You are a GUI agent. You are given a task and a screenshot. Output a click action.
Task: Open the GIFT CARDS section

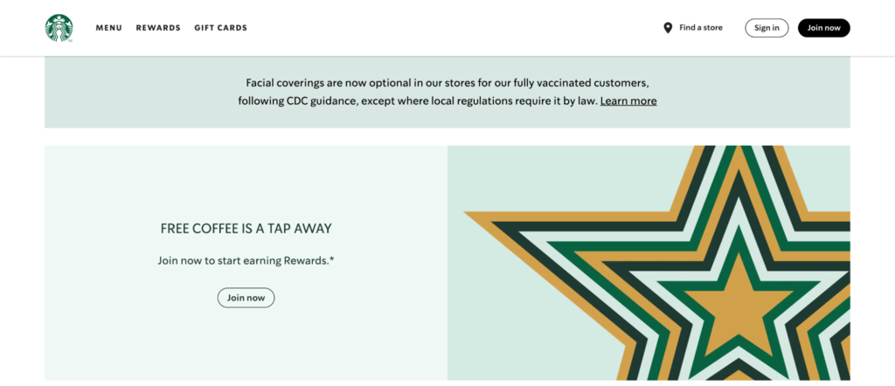click(220, 28)
